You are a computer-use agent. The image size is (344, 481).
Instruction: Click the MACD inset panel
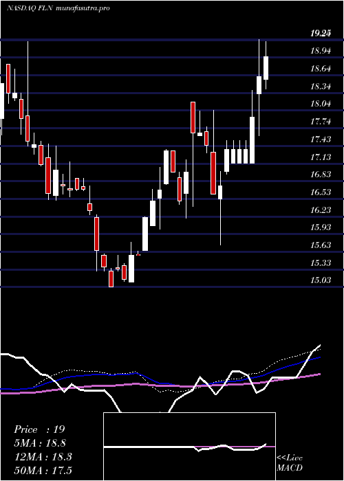tap(189, 447)
